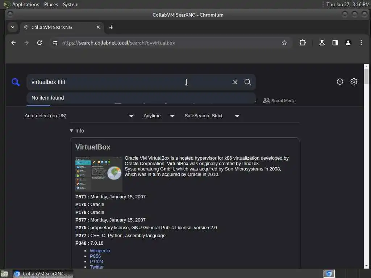Click the clock showing Thu Jun 27
The height and width of the screenshot is (278, 371).
(x=347, y=4)
